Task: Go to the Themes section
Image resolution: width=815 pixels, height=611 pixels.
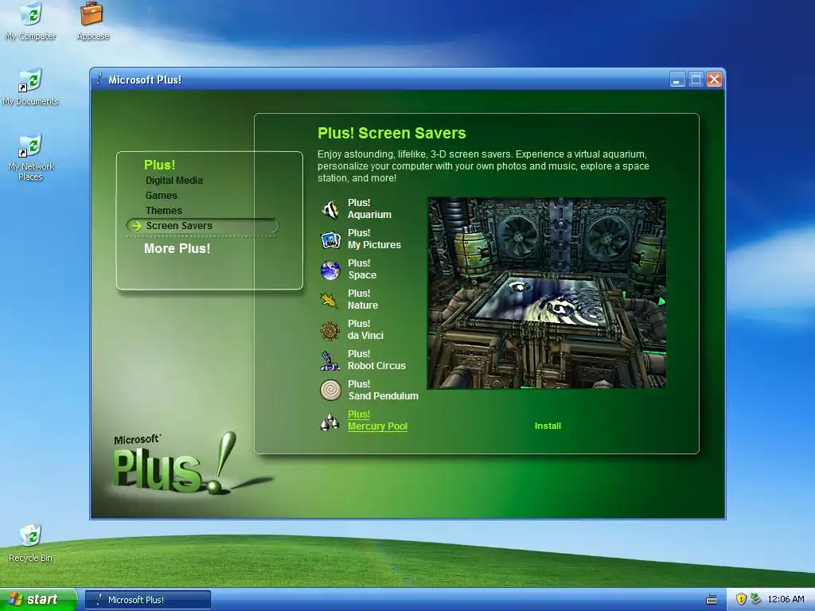Action: tap(164, 210)
